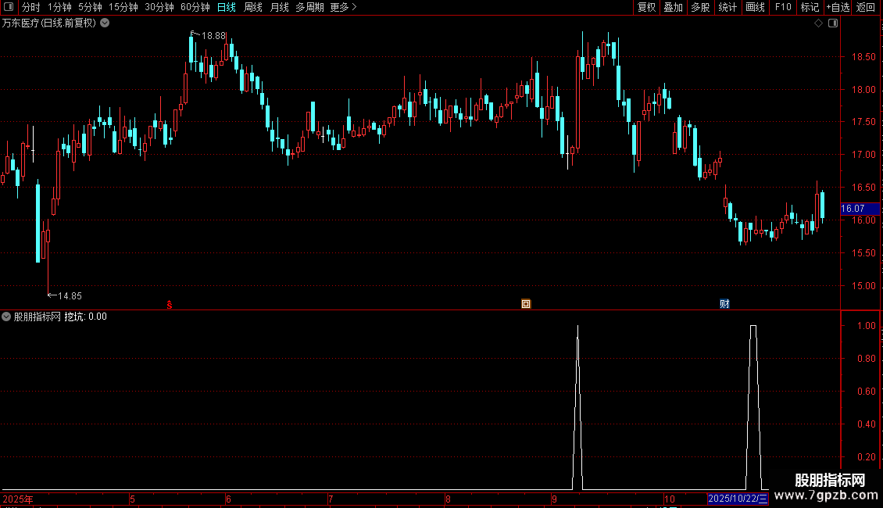Image resolution: width=883 pixels, height=508 pixels.
Task: Open F10 company info
Action: click(x=783, y=7)
